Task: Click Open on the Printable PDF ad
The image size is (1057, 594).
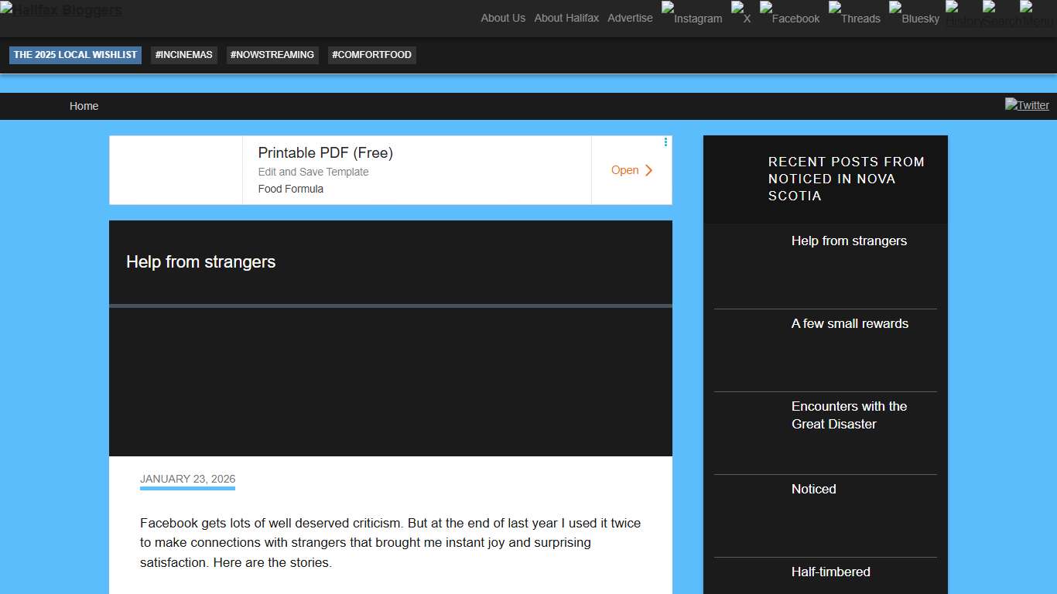Action: click(x=631, y=170)
